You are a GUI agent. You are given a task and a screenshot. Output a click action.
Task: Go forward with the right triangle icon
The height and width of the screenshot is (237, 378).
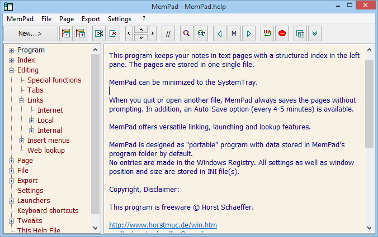click(x=249, y=33)
